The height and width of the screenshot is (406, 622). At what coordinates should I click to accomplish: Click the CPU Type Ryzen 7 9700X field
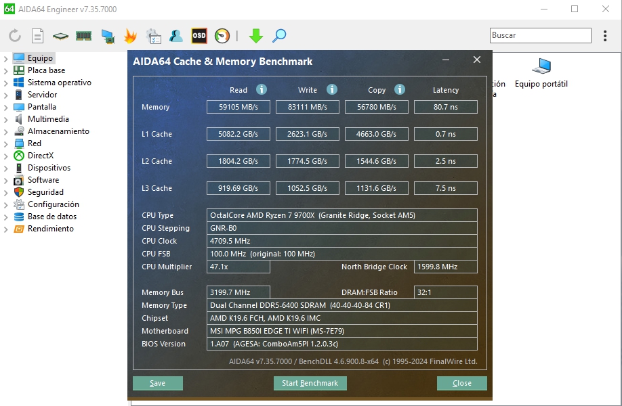pyautogui.click(x=342, y=215)
